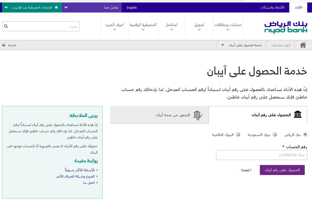Open the اعرف المزيد dropdown menu
The image size is (312, 204).
pyautogui.click(x=115, y=26)
